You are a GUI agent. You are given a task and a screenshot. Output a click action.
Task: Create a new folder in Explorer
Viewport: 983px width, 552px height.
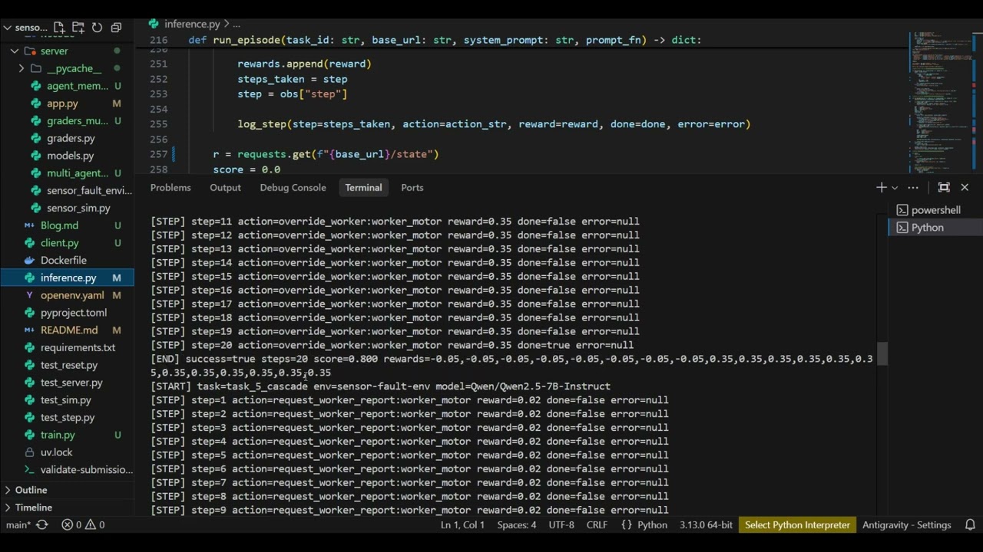[78, 28]
